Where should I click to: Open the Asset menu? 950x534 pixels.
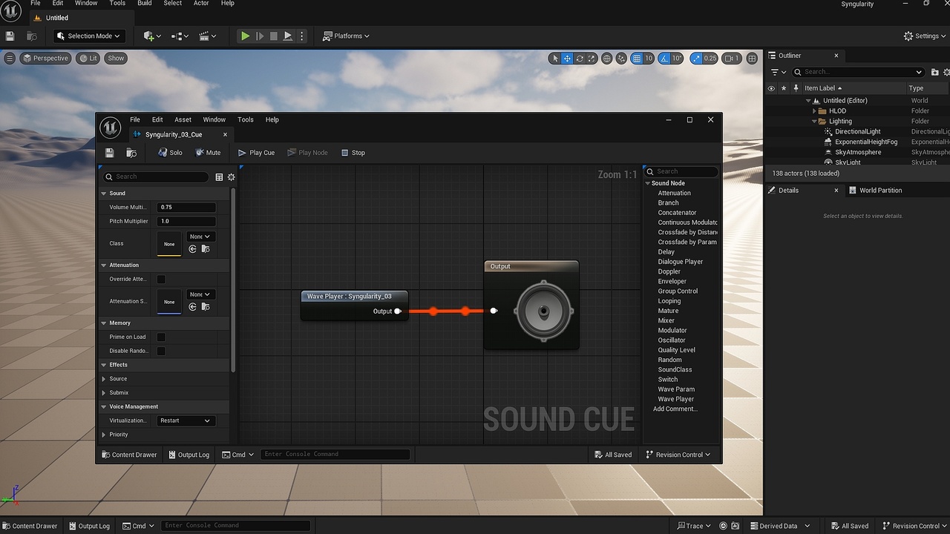click(183, 119)
